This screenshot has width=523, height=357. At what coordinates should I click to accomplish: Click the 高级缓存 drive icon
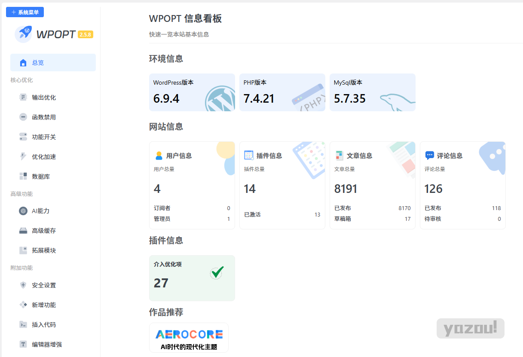click(x=23, y=231)
